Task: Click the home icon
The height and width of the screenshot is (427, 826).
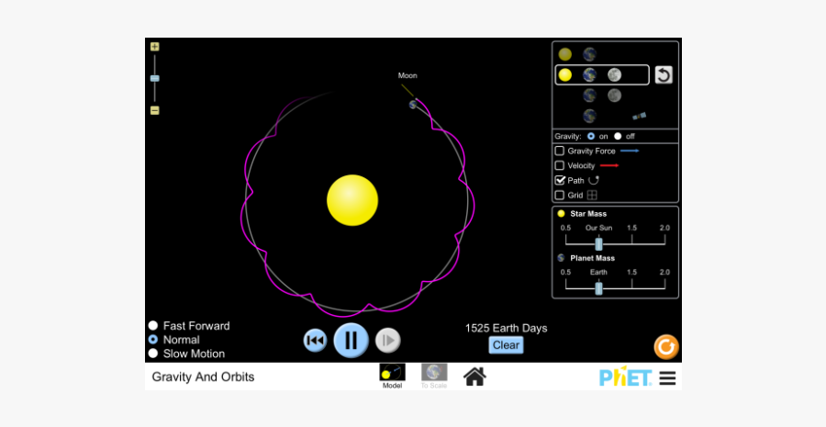Action: point(474,376)
